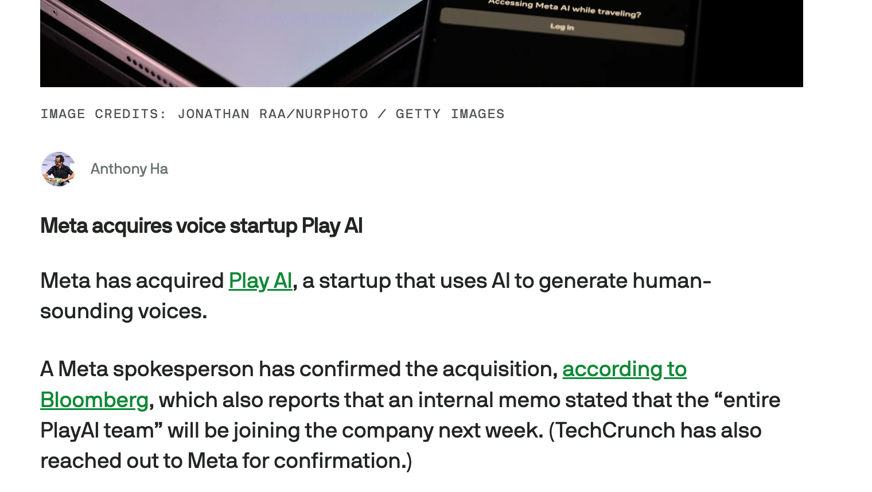Click "Accessing Meta AI while traveling?" text in photo
The image size is (872, 492).
[x=565, y=9]
